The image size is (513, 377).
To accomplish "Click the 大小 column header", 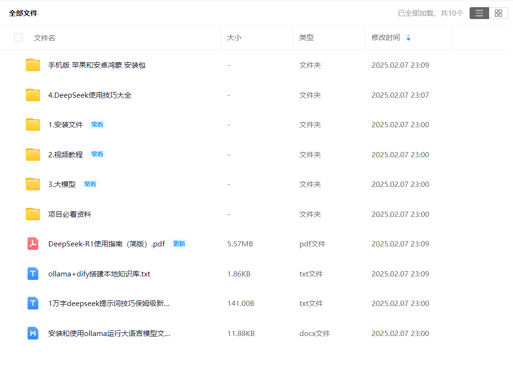I will [x=235, y=37].
